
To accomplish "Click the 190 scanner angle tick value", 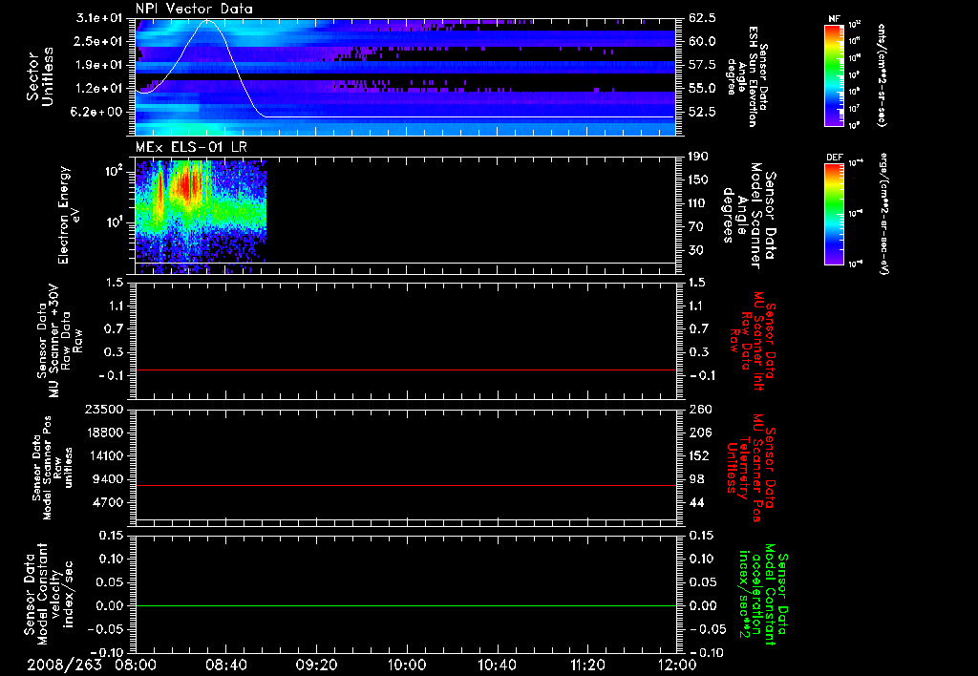I will [x=698, y=157].
